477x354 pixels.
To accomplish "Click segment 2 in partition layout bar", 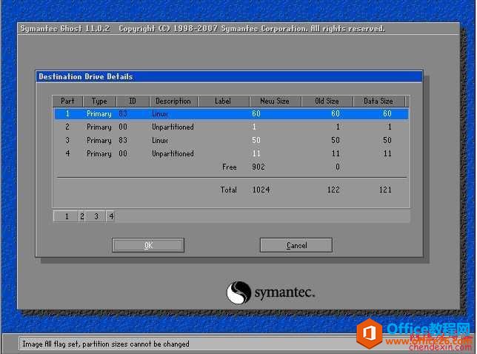I will tap(81, 216).
